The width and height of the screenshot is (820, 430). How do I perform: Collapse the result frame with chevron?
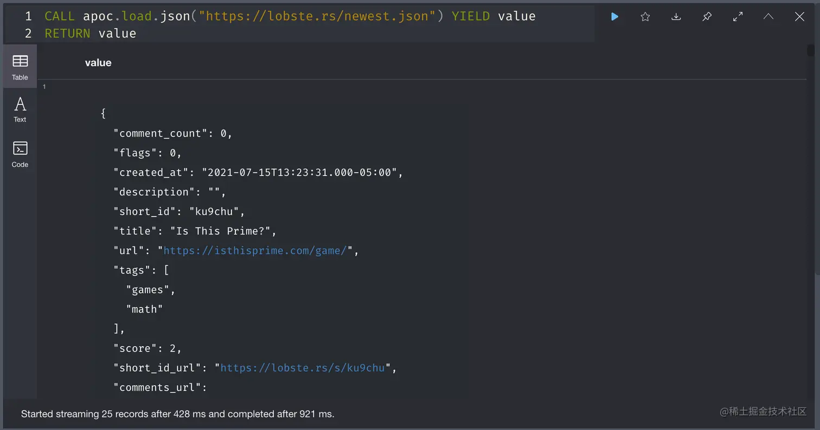point(768,17)
